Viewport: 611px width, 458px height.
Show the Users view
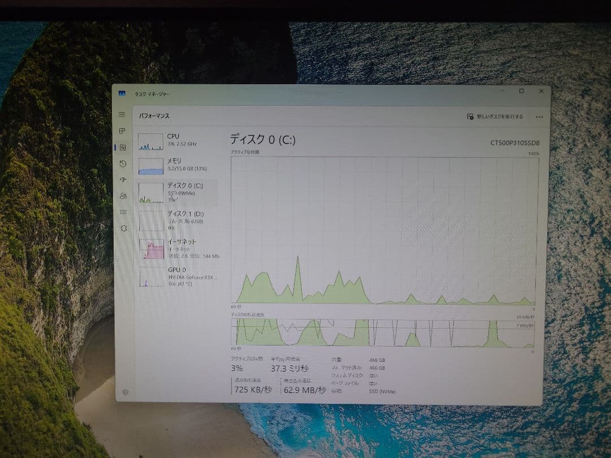tap(123, 195)
